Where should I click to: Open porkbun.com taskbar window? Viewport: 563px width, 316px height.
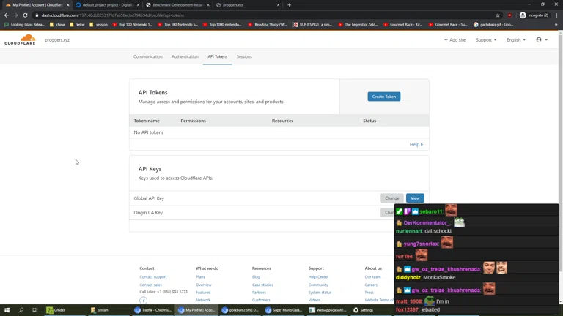pyautogui.click(x=240, y=310)
